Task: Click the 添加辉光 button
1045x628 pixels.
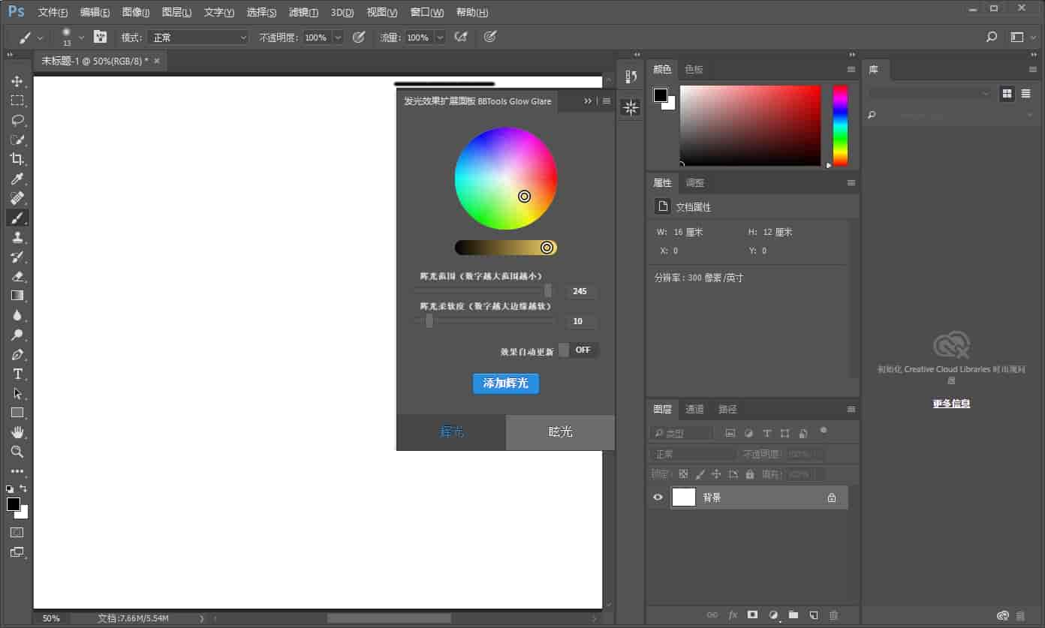Action: [x=505, y=383]
